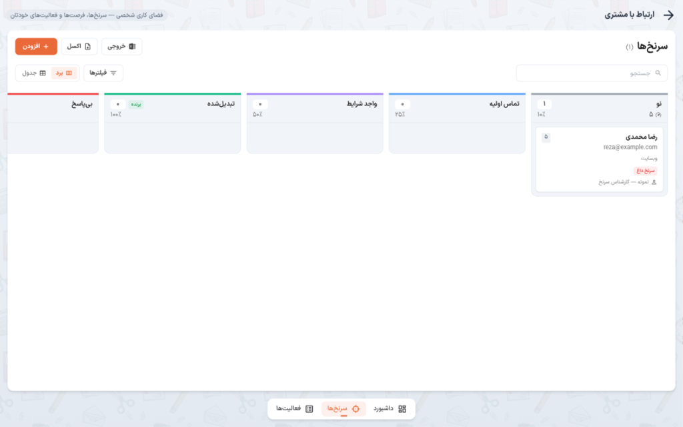This screenshot has width=683, height=427.
Task: Click the سرنخ‌ها (۱) section heading
Action: pos(647,46)
